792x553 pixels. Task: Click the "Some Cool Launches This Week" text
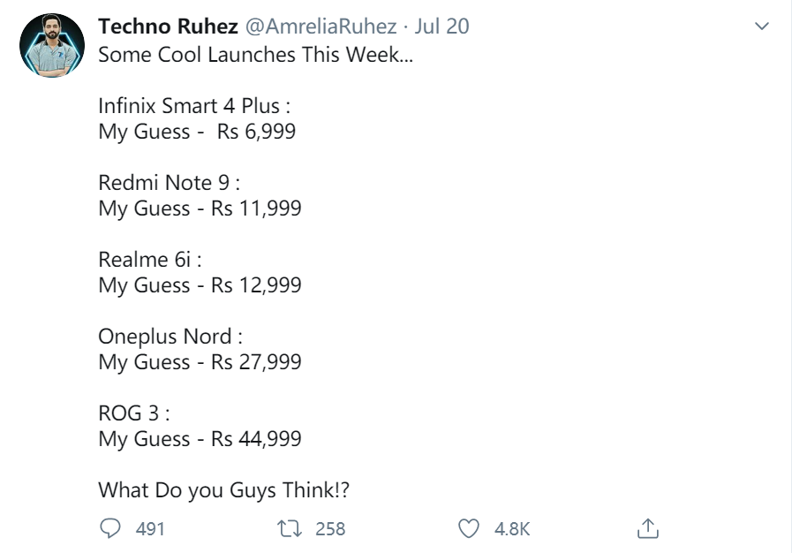click(254, 54)
